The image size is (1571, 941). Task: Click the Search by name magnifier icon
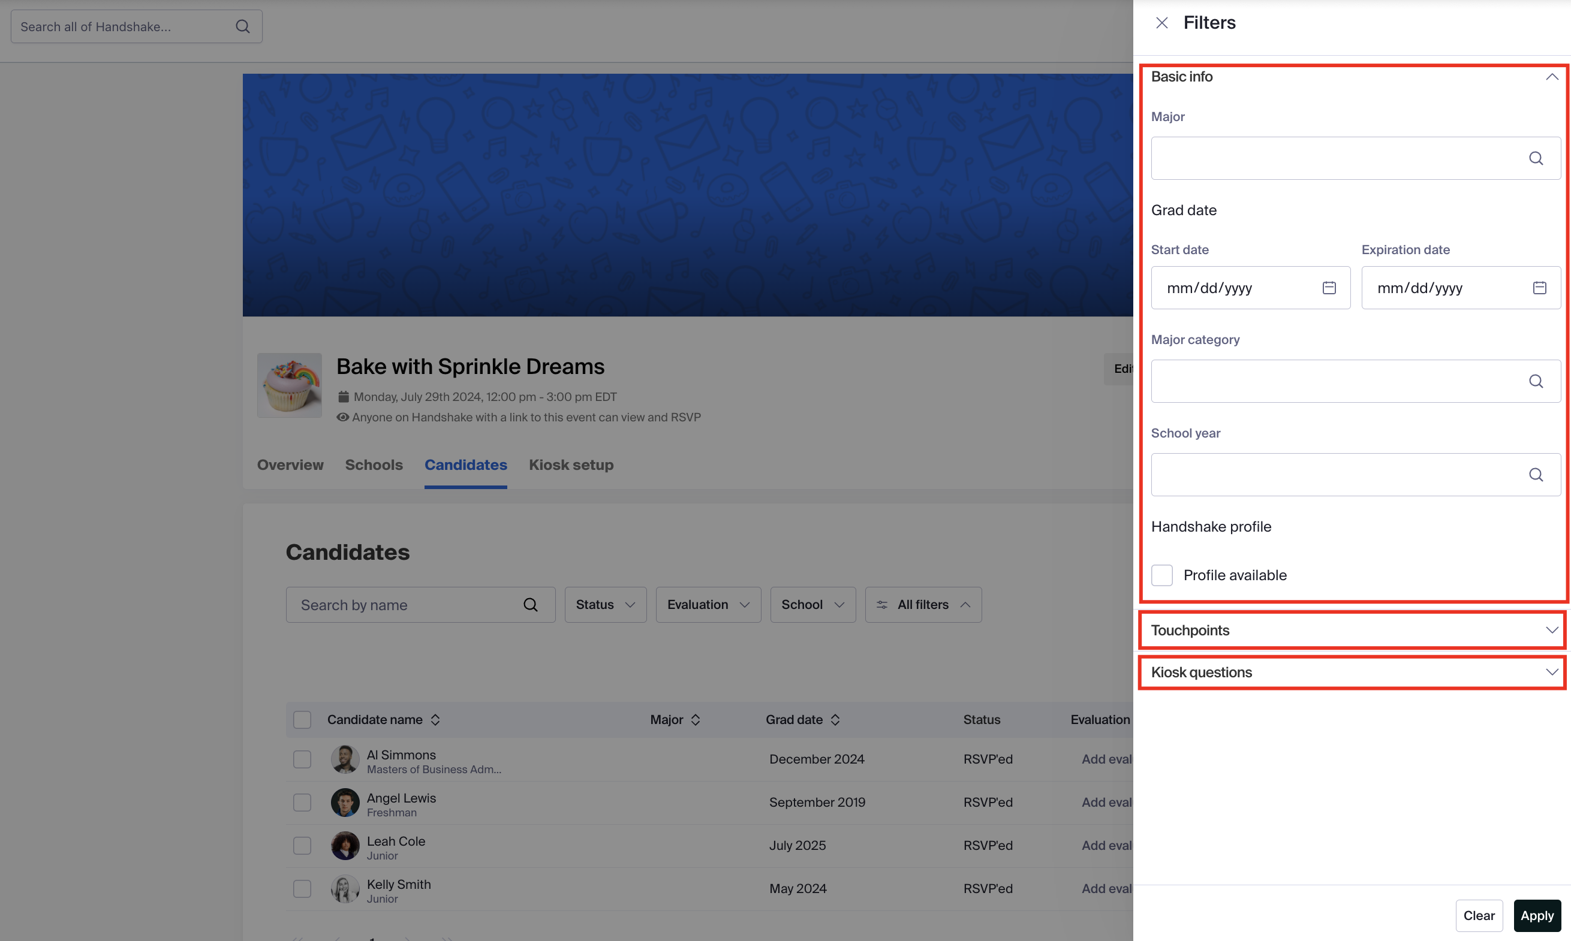click(530, 605)
